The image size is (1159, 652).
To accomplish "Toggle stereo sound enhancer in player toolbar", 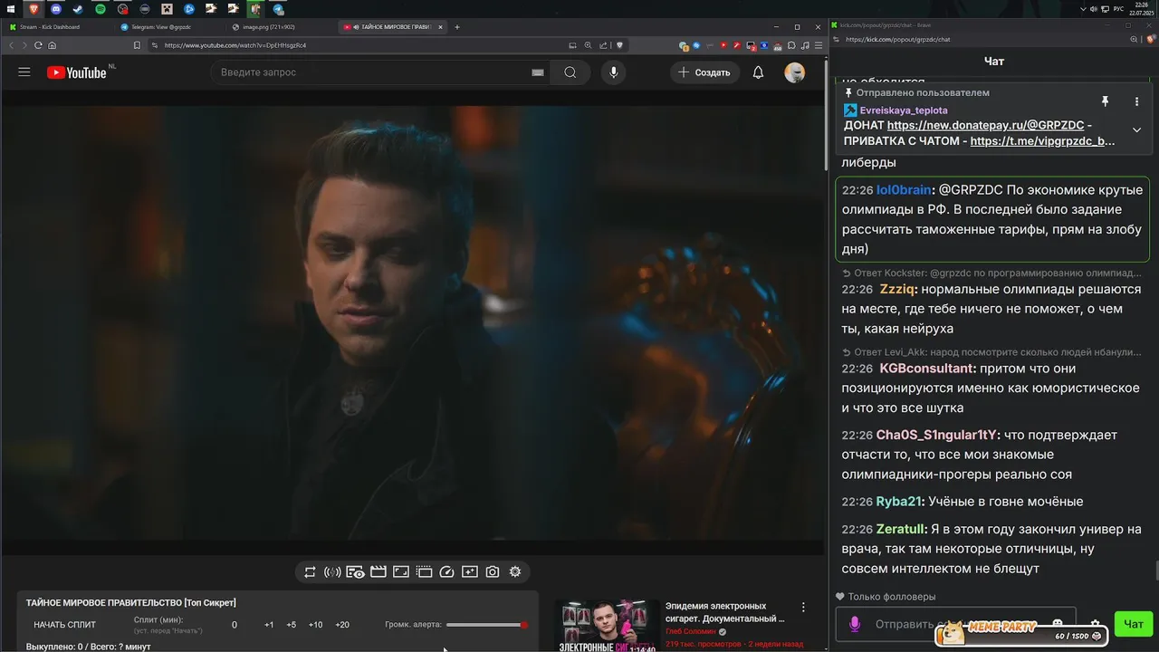I will pos(332,571).
